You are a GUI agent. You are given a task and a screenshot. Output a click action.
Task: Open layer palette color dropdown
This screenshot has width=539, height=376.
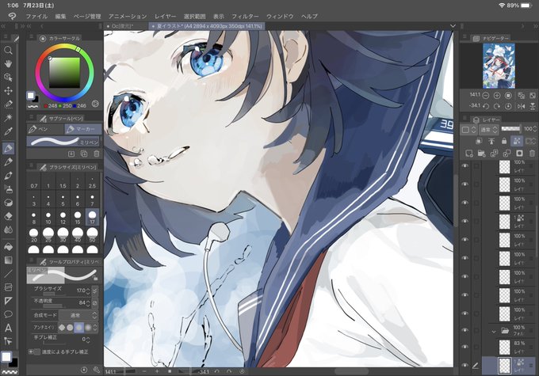click(468, 130)
